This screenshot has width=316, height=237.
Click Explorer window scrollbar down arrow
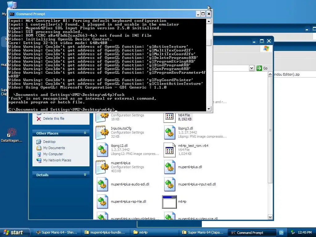[x=270, y=217]
